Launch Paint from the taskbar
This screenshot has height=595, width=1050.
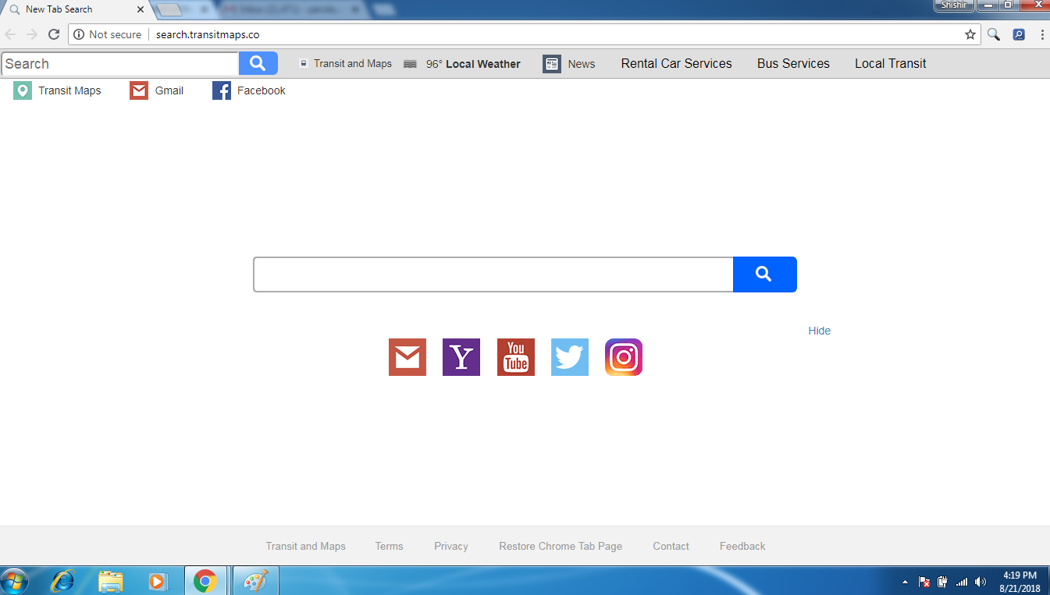pyautogui.click(x=255, y=581)
